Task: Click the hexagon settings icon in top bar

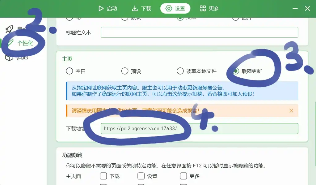Action: [x=169, y=8]
